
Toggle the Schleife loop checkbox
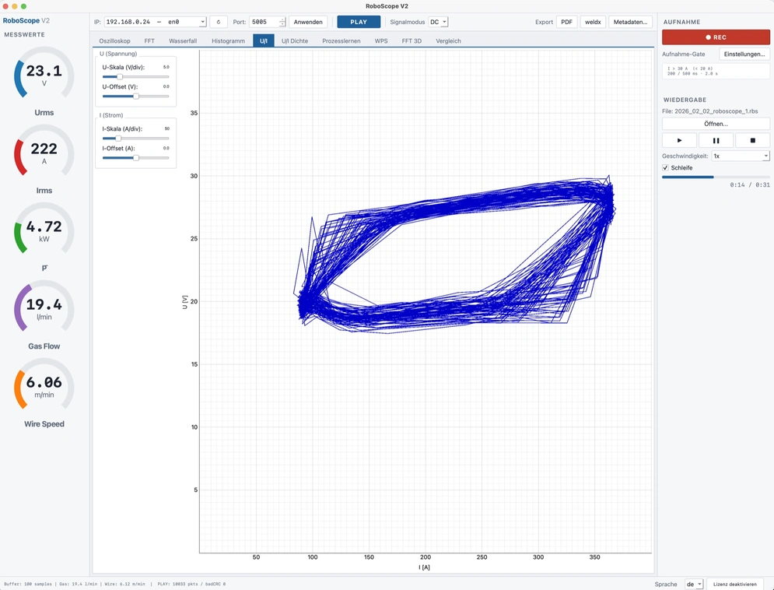pos(665,168)
